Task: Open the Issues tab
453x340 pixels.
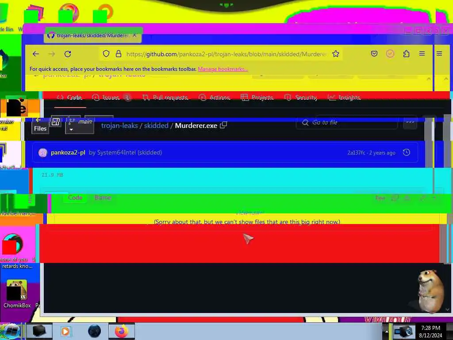Action: pos(111,98)
